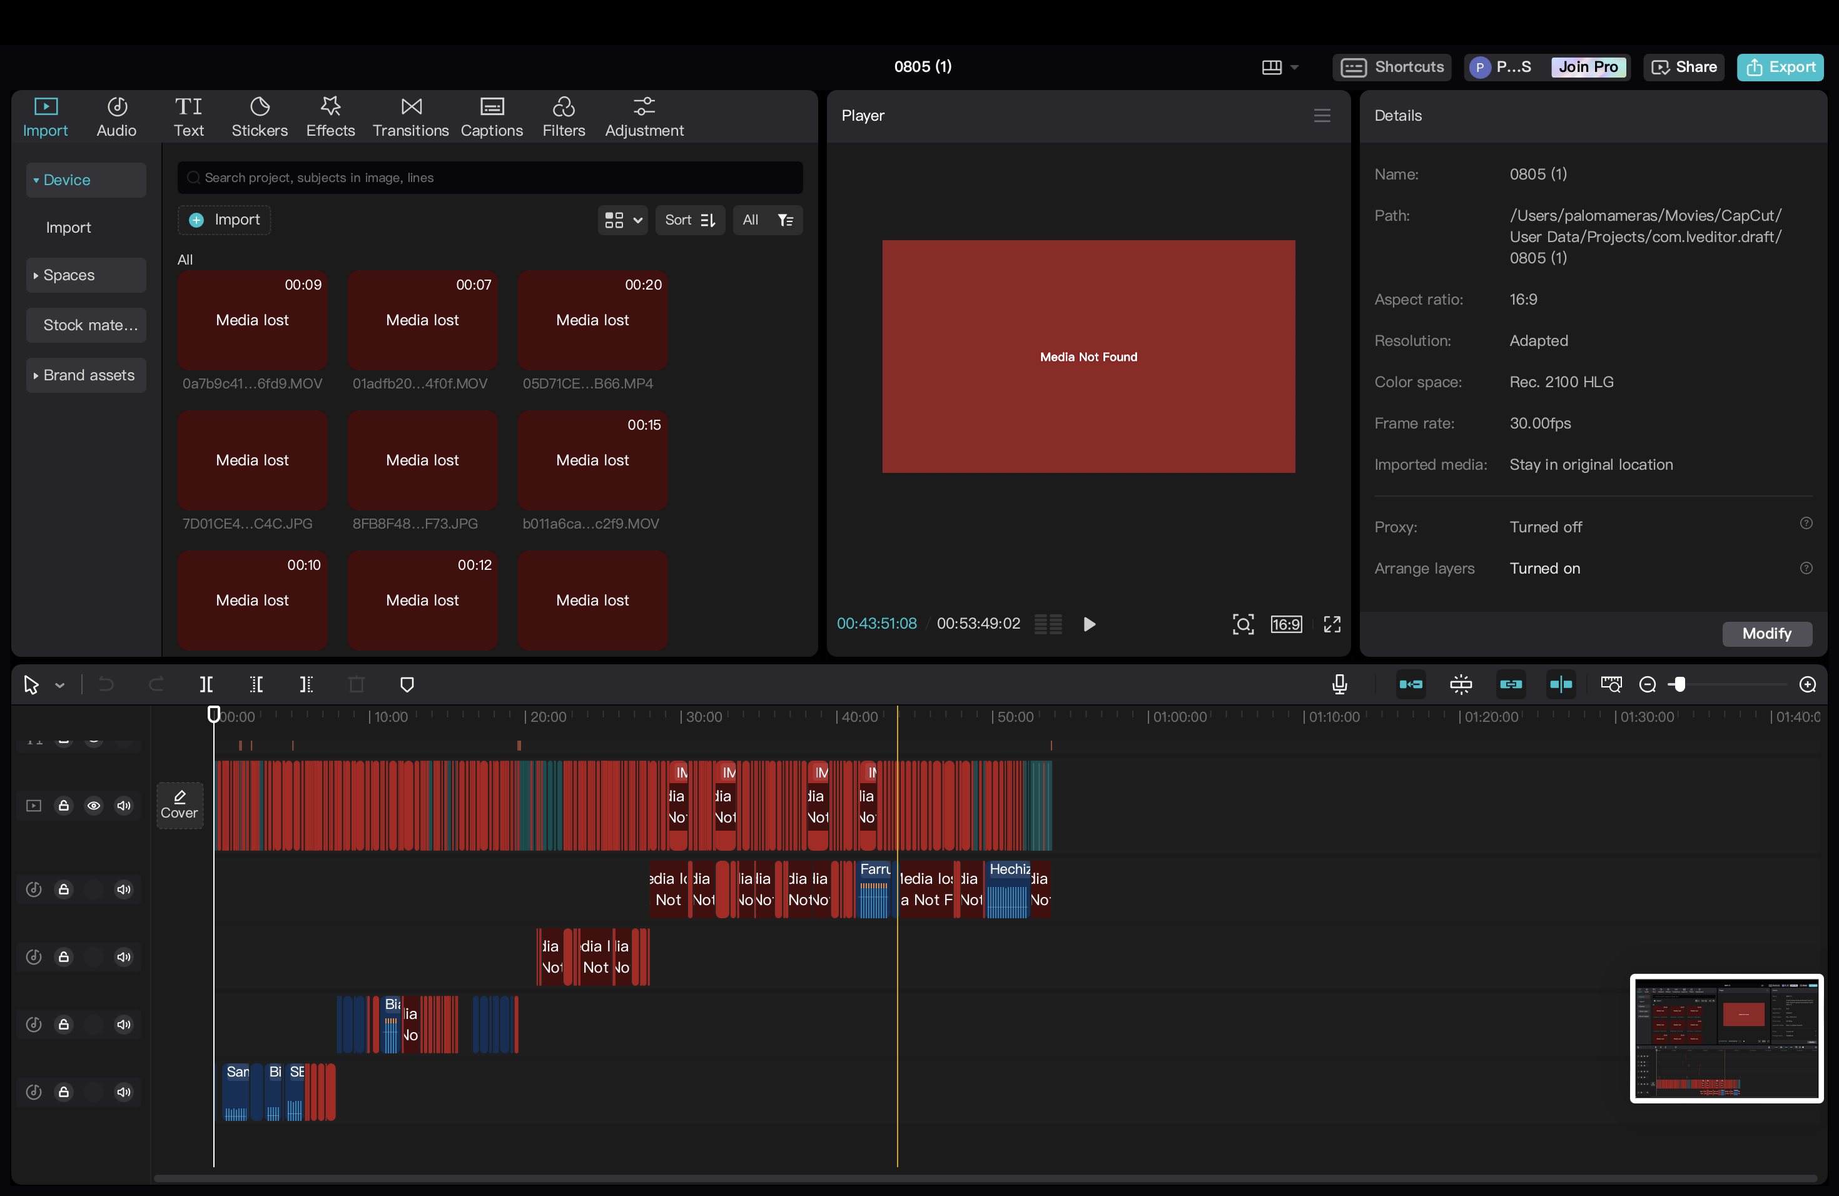Mute the main video track audio
This screenshot has height=1196, width=1839.
click(x=124, y=806)
